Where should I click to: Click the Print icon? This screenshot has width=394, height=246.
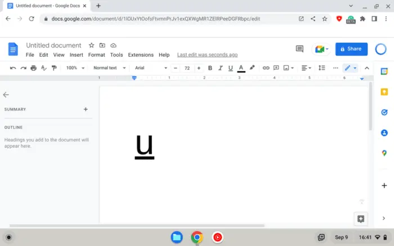[33, 68]
